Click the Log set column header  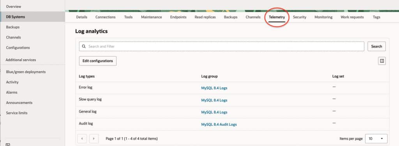coord(338,76)
